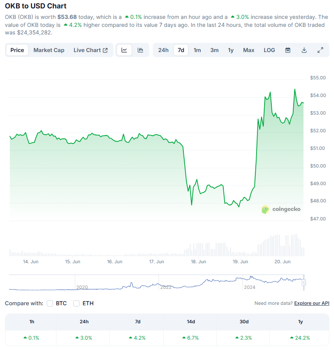Viewport: 334px width, 351px height.
Task: Set chart range to 1y
Action: point(231,50)
